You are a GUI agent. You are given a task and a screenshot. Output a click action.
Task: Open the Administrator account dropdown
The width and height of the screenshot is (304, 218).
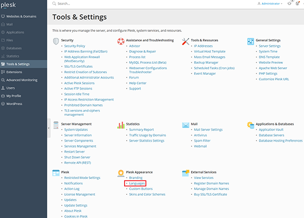(x=270, y=4)
